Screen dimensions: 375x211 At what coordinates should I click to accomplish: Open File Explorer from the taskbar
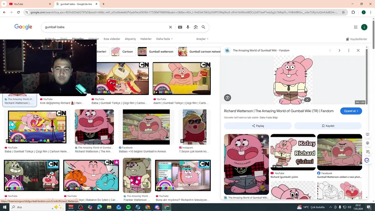click(109, 207)
